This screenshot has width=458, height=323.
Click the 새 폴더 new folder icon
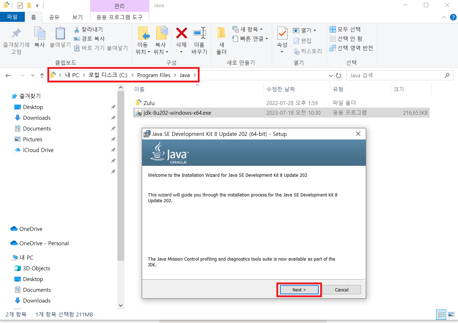point(221,33)
